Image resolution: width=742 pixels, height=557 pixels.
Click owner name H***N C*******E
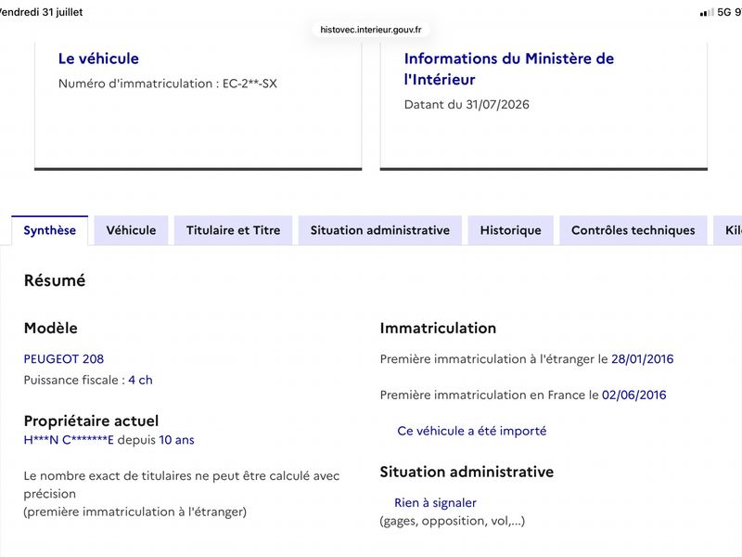[x=69, y=440]
